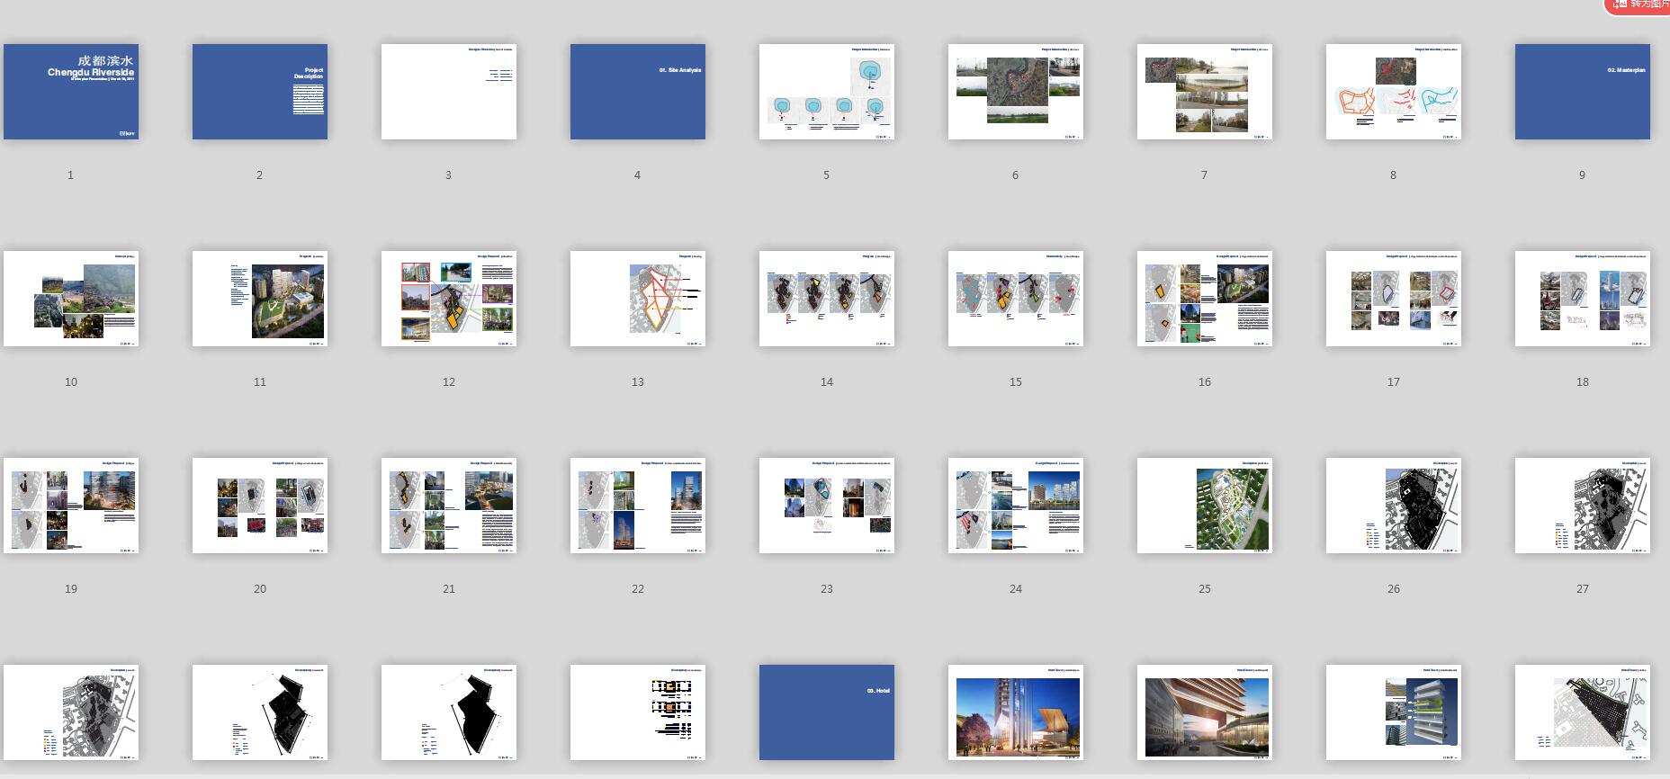This screenshot has width=1670, height=779.
Task: Open page 20 photo collage thumbnail
Action: (x=260, y=506)
